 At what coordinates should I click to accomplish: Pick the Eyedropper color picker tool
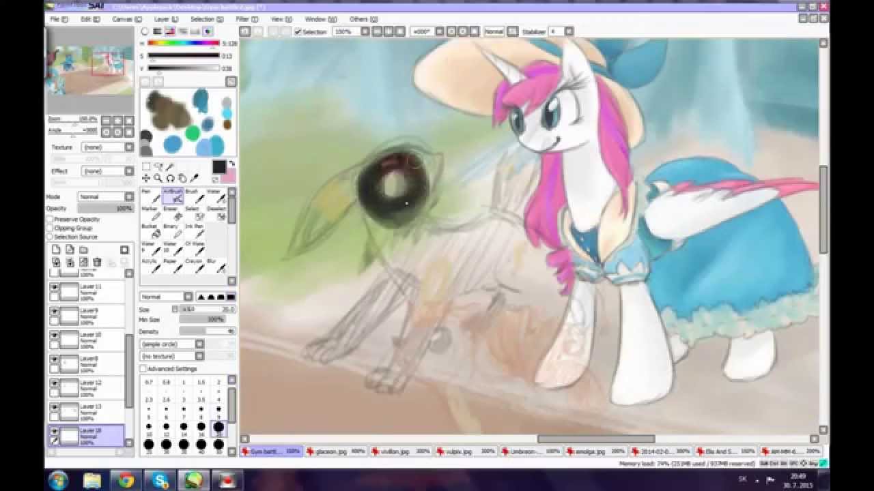[195, 178]
